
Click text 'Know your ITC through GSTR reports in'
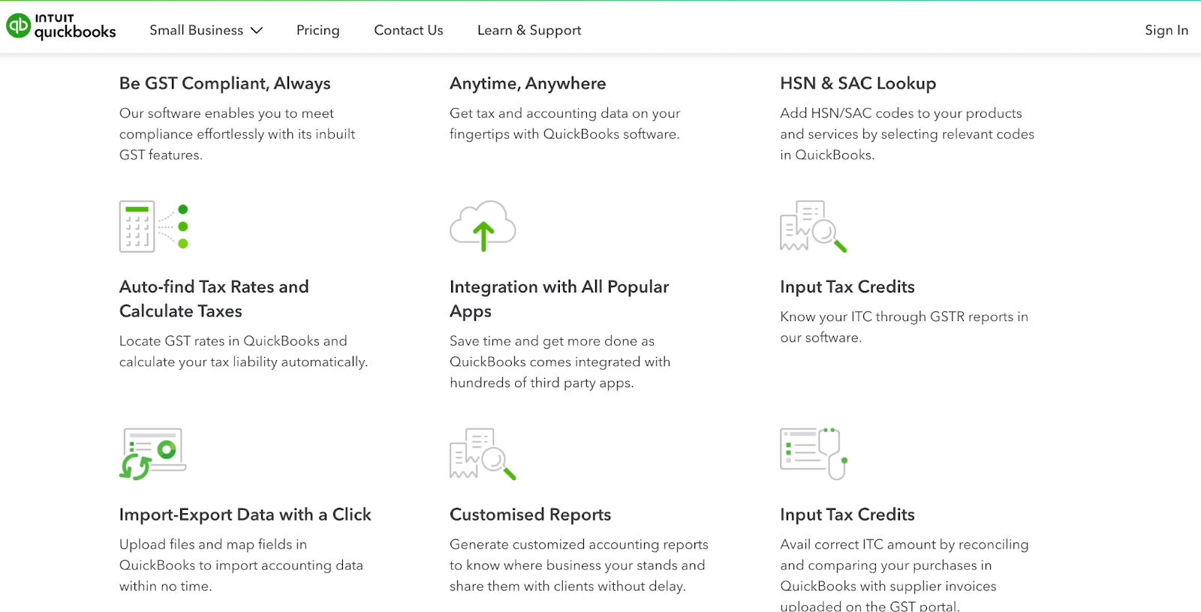pos(904,316)
